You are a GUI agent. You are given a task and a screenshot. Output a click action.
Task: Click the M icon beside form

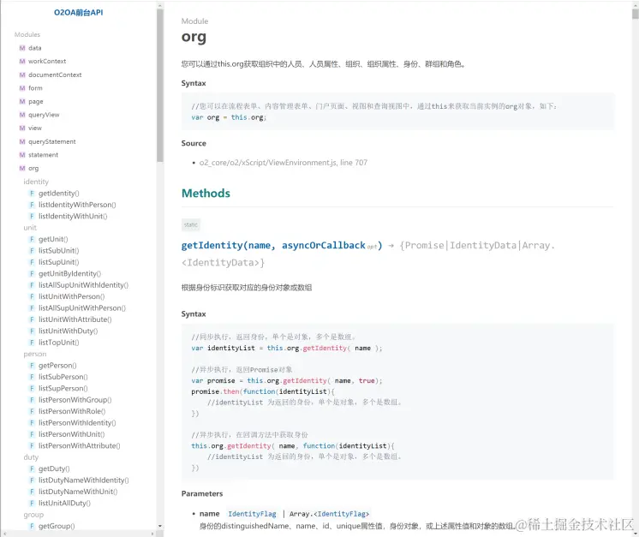tap(22, 88)
